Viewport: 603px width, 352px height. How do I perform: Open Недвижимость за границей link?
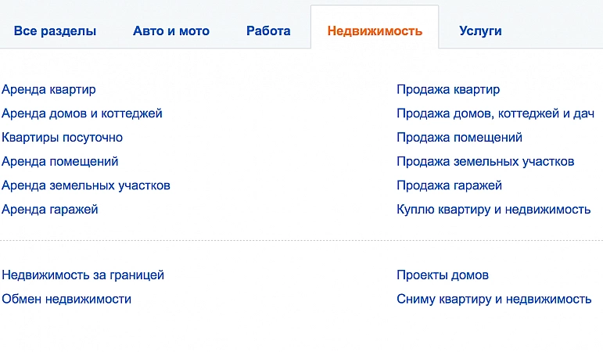[x=83, y=275]
